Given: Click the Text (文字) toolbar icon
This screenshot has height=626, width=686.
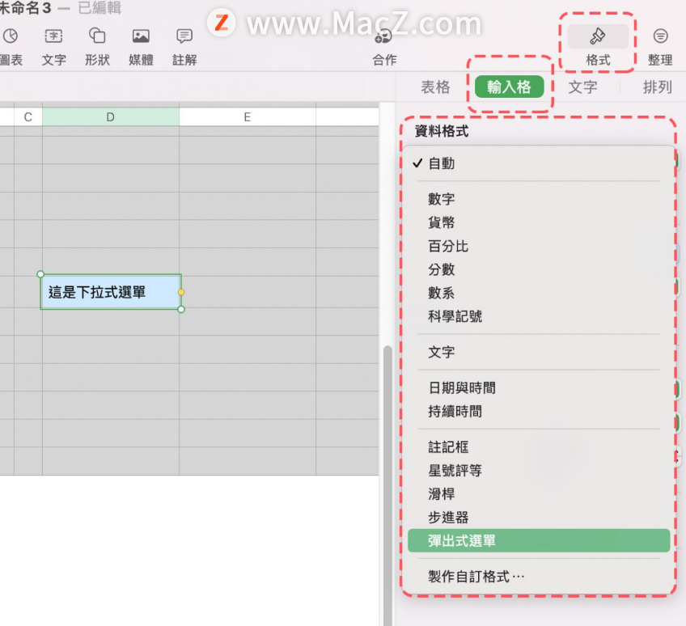Looking at the screenshot, I should pyautogui.click(x=54, y=36).
